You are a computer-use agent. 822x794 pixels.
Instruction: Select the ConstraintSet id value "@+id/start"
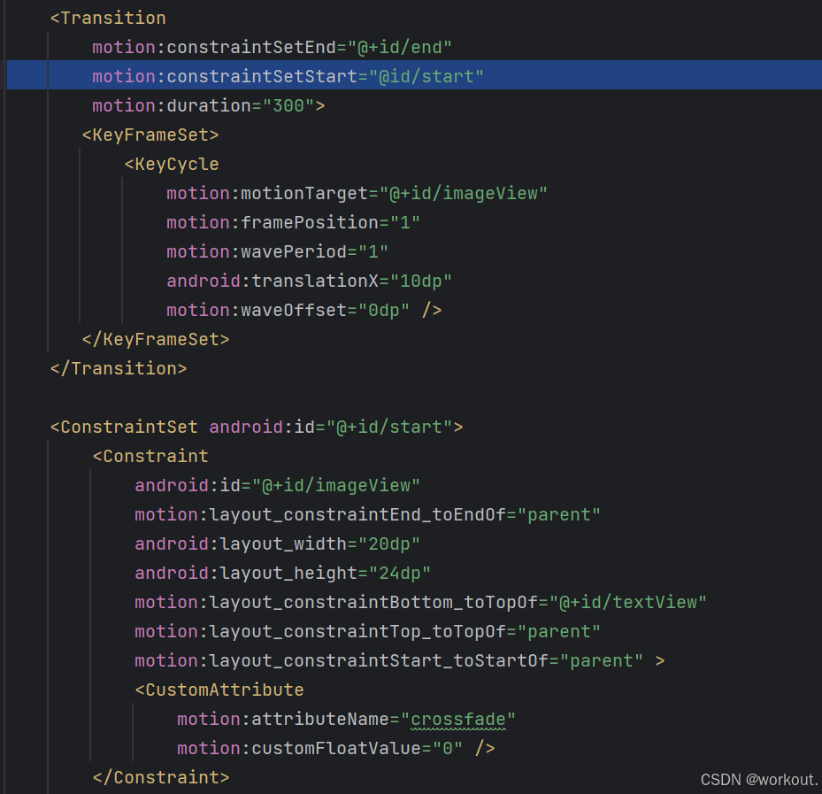(393, 427)
